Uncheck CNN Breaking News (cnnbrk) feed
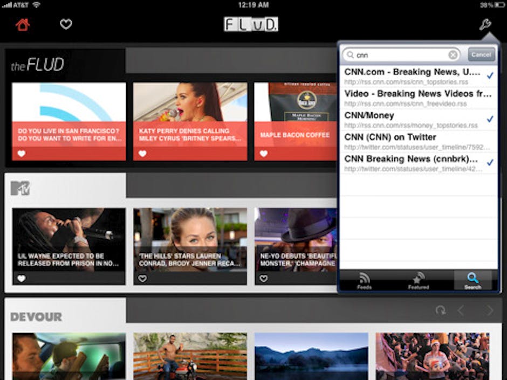507x380 pixels. click(x=490, y=162)
